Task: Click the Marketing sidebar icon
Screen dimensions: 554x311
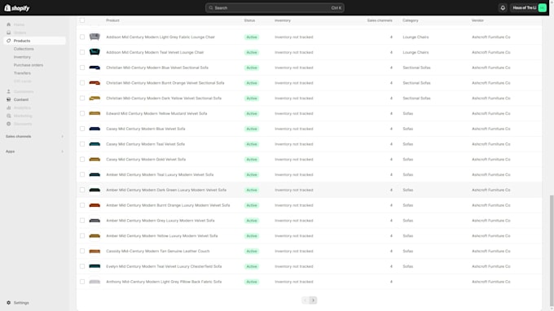Action: pos(9,116)
